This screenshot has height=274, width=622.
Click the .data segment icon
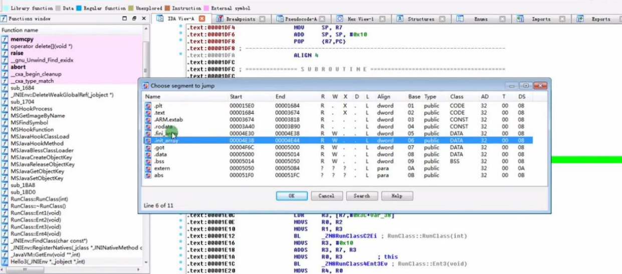(x=148, y=155)
